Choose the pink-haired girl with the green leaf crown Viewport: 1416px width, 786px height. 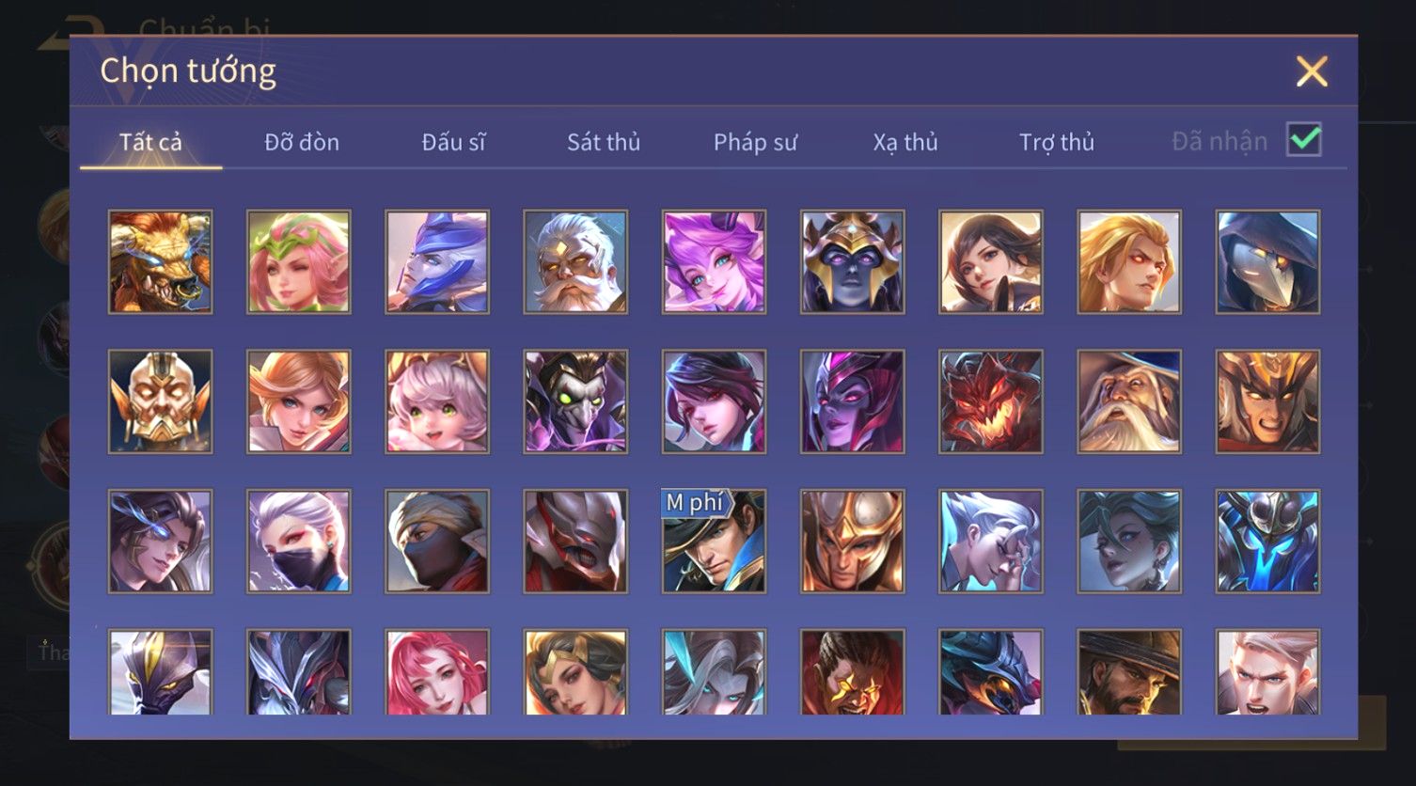pyautogui.click(x=298, y=261)
